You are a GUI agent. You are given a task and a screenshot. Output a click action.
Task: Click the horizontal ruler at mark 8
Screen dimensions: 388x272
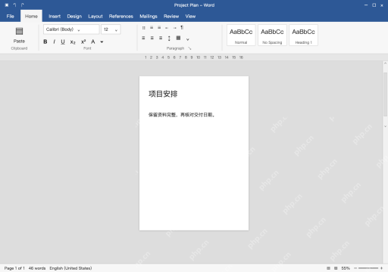(x=186, y=57)
